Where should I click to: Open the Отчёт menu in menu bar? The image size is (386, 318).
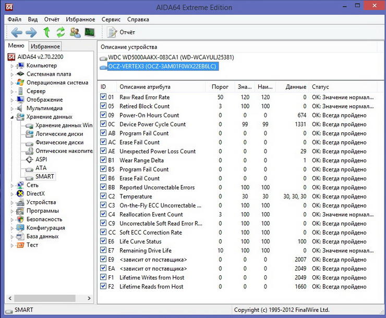point(52,19)
